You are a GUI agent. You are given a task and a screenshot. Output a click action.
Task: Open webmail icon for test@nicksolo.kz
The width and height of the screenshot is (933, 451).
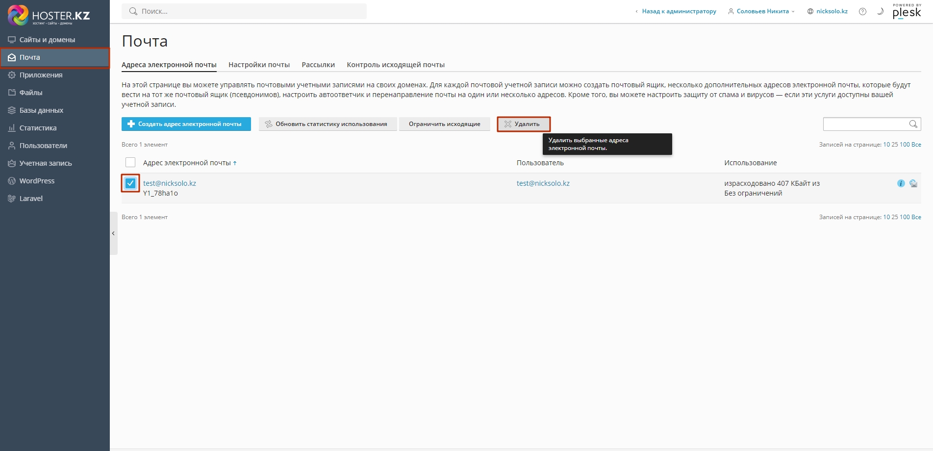pyautogui.click(x=913, y=183)
